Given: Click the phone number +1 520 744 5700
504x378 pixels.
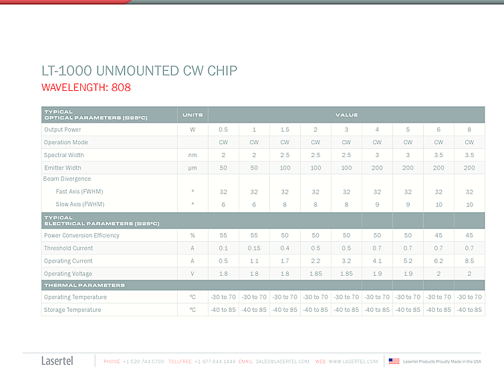Looking at the screenshot, I should 143,361.
